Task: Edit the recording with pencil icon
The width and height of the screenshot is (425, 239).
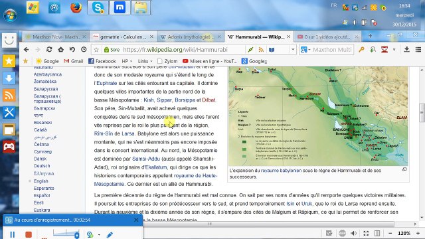Action: [x=110, y=234]
